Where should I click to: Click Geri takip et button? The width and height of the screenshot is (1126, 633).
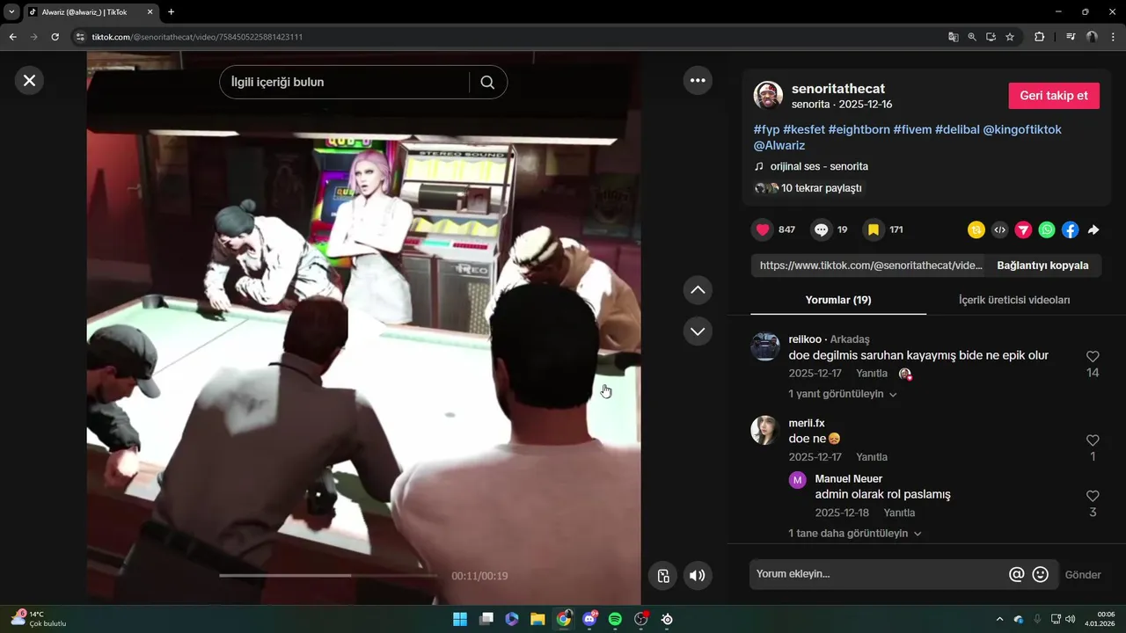[1054, 96]
